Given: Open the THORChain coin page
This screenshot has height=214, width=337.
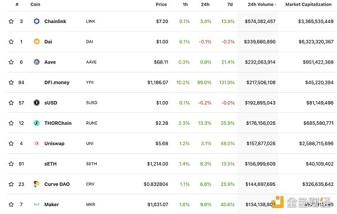Looking at the screenshot, I should tap(58, 123).
